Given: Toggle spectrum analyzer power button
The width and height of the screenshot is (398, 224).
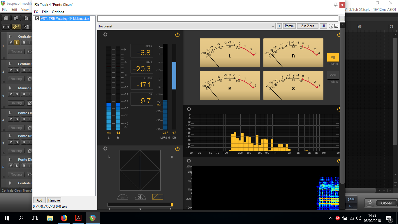Looking at the screenshot, I should pos(339,109).
